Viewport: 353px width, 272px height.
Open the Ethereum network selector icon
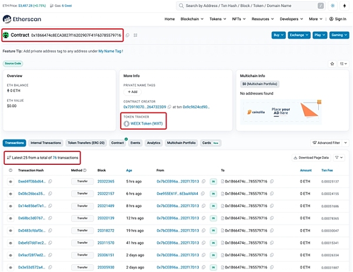coord(345,6)
